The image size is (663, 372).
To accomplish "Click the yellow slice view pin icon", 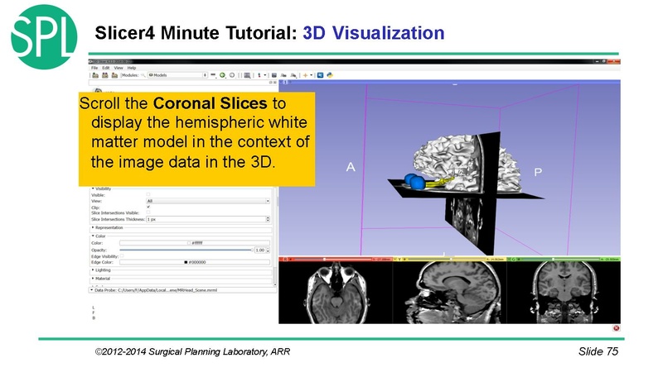I will [395, 259].
